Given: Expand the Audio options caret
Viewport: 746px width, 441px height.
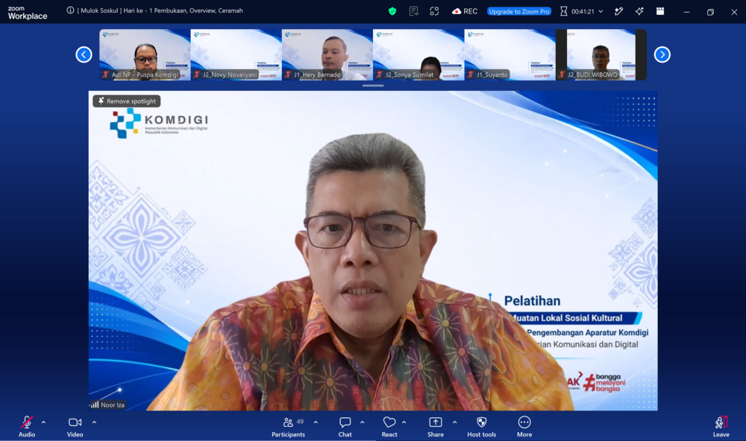Looking at the screenshot, I should pyautogui.click(x=44, y=422).
